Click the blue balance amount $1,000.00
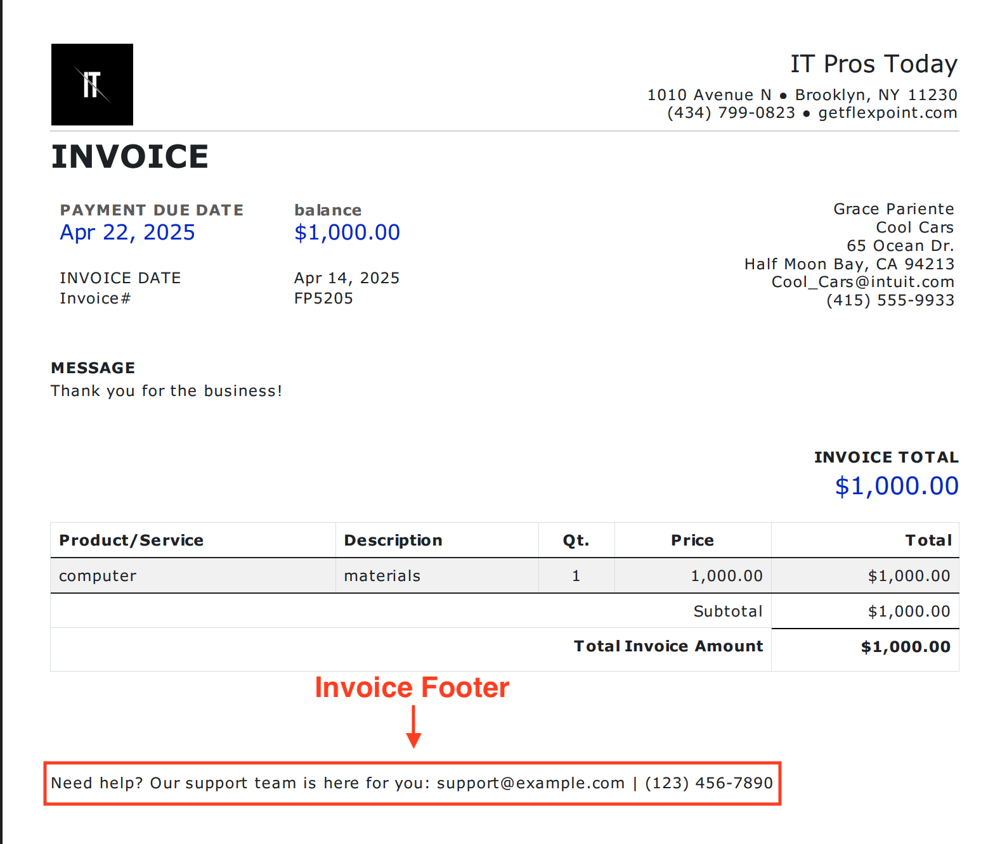 coord(347,233)
